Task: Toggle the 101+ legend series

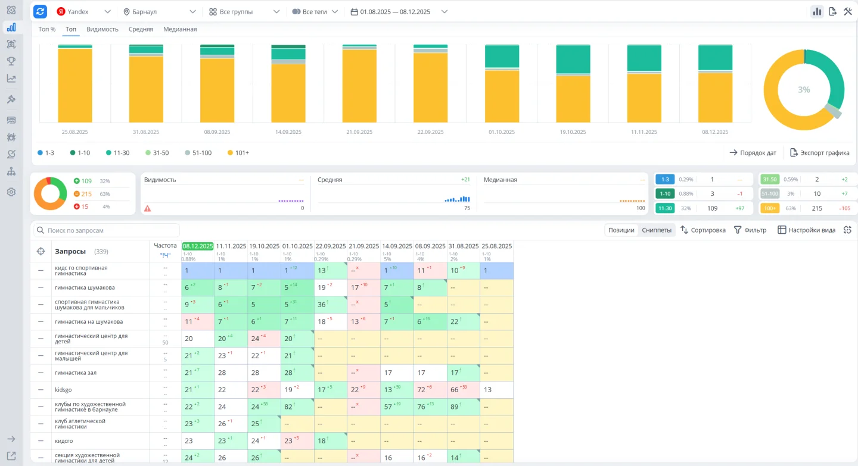Action: click(238, 153)
